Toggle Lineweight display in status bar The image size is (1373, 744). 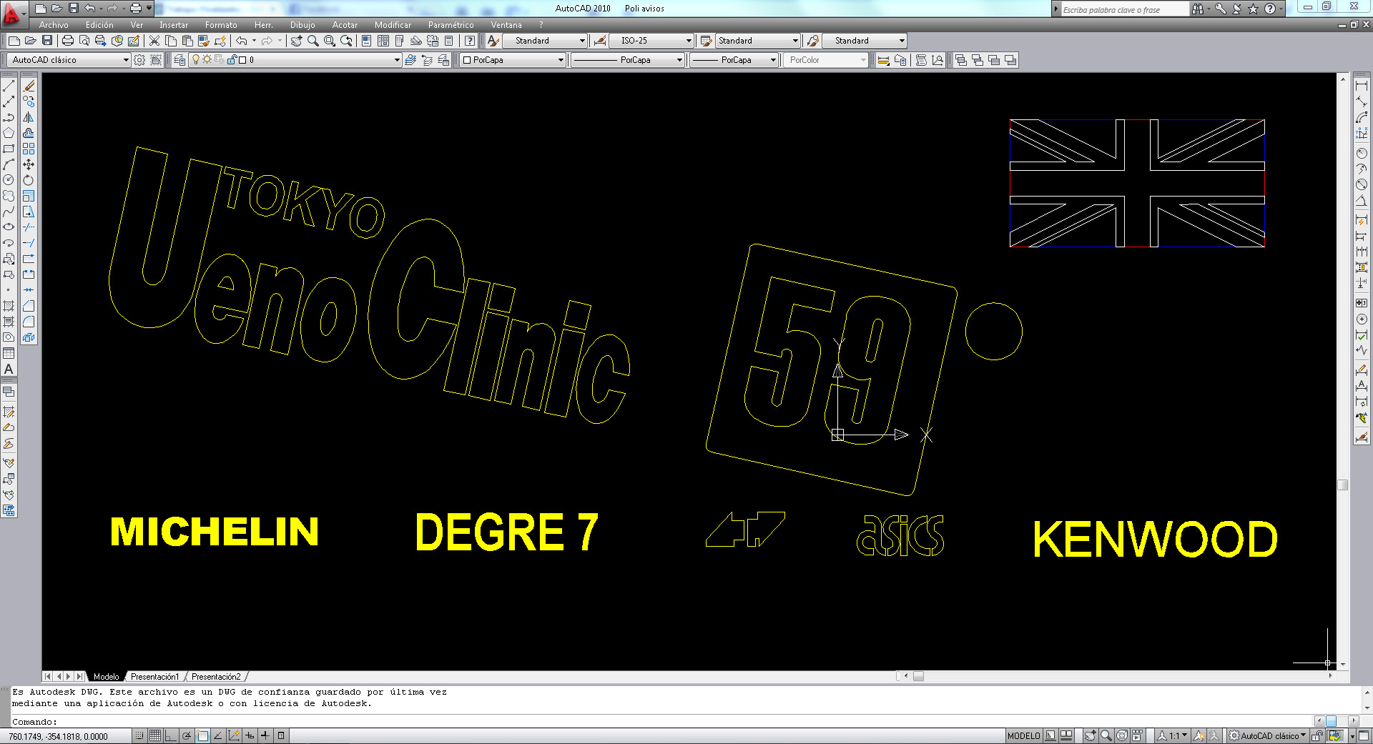265,735
